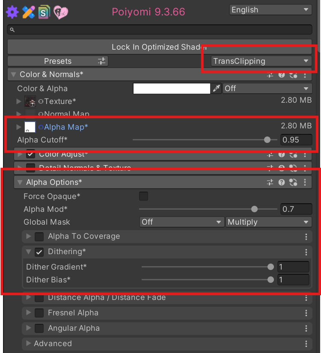Click the main Texture thumbnail
The width and height of the screenshot is (321, 353).
[30, 101]
